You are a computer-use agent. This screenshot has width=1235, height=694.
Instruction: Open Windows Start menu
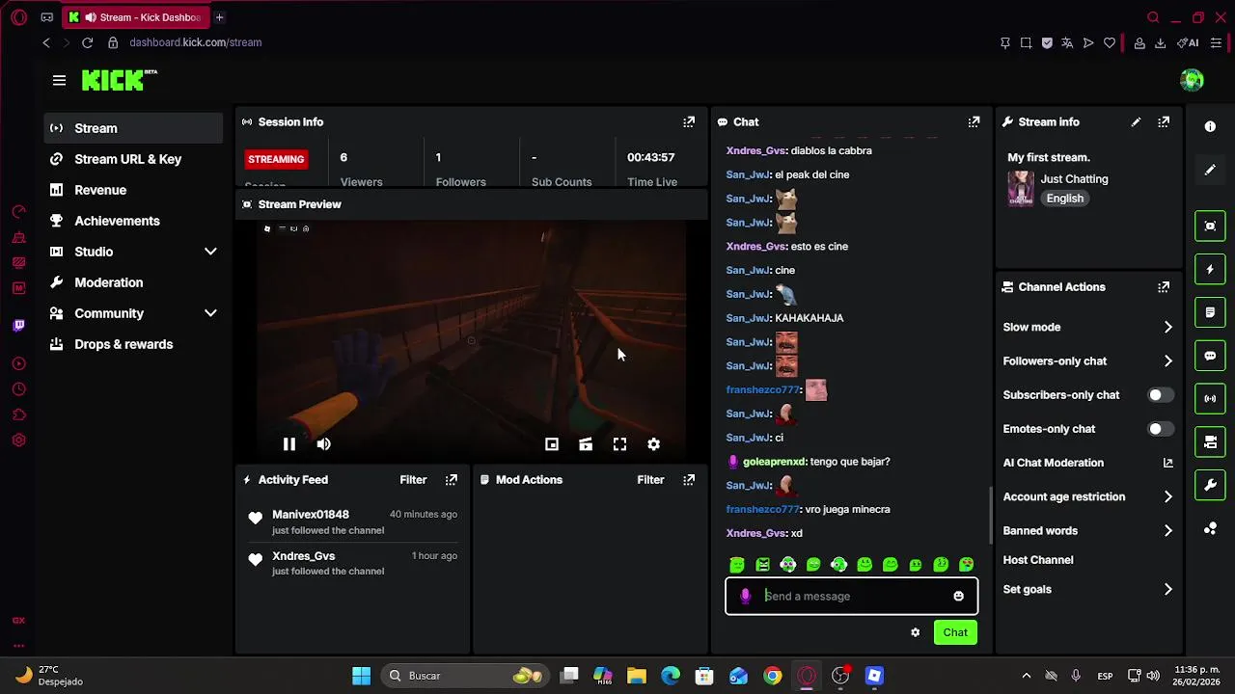361,676
